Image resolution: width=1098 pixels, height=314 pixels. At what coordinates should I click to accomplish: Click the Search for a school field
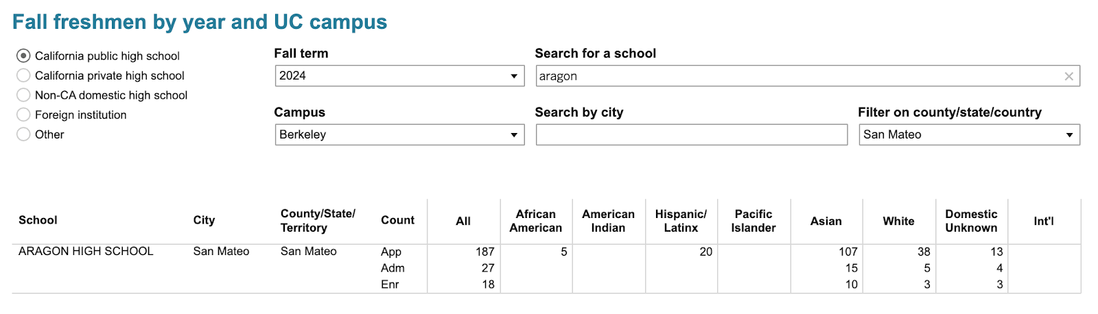[796, 76]
